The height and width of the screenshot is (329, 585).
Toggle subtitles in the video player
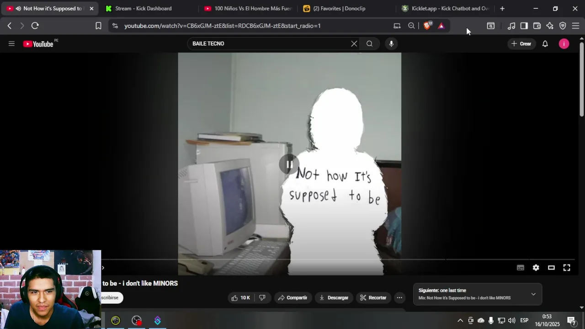[x=520, y=268]
